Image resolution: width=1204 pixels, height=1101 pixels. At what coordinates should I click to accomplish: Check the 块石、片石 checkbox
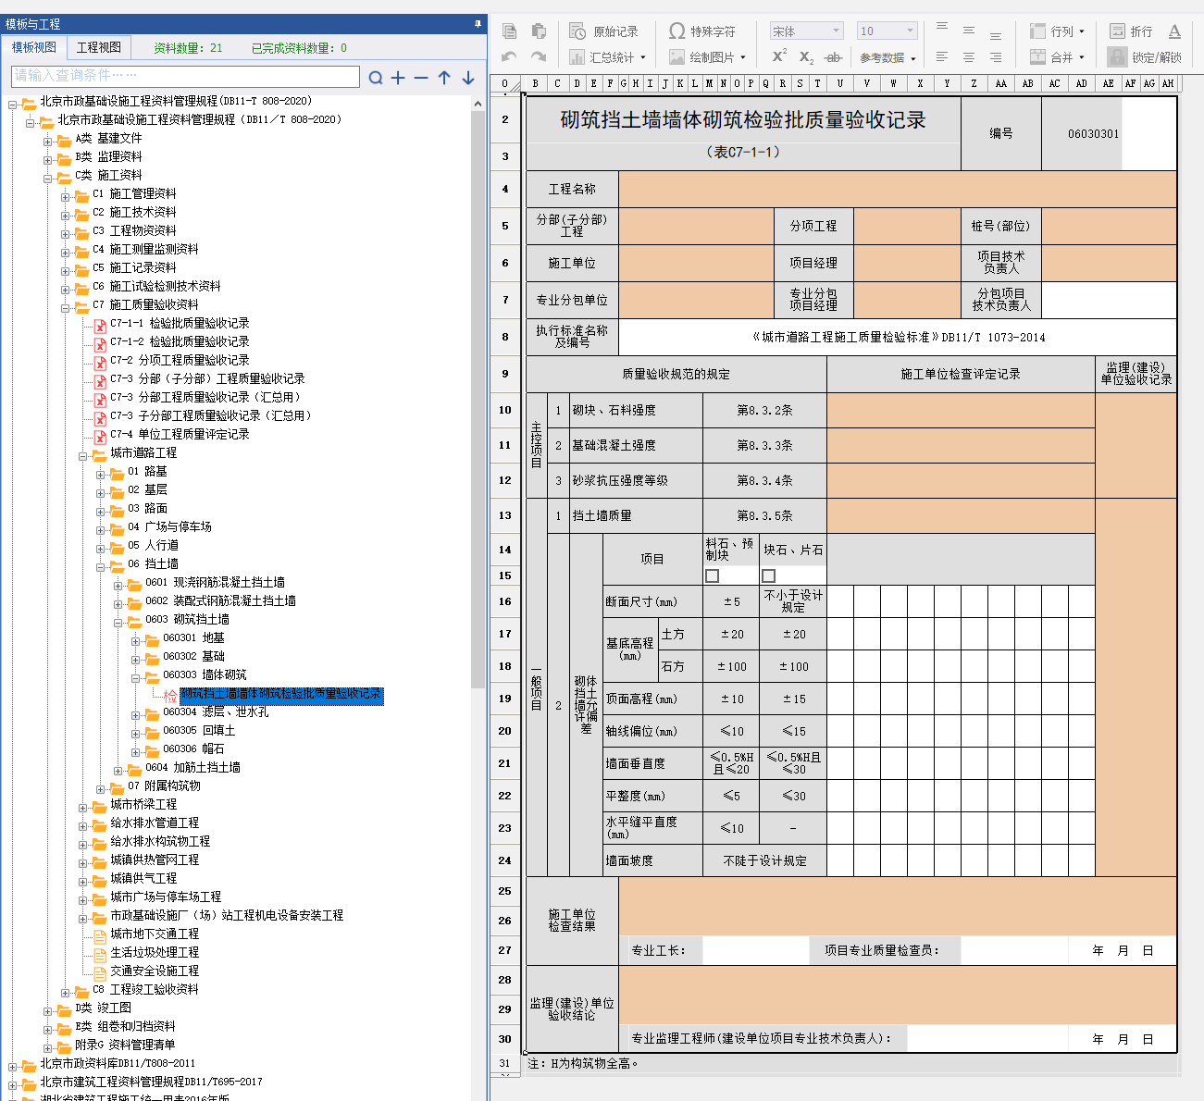768,575
